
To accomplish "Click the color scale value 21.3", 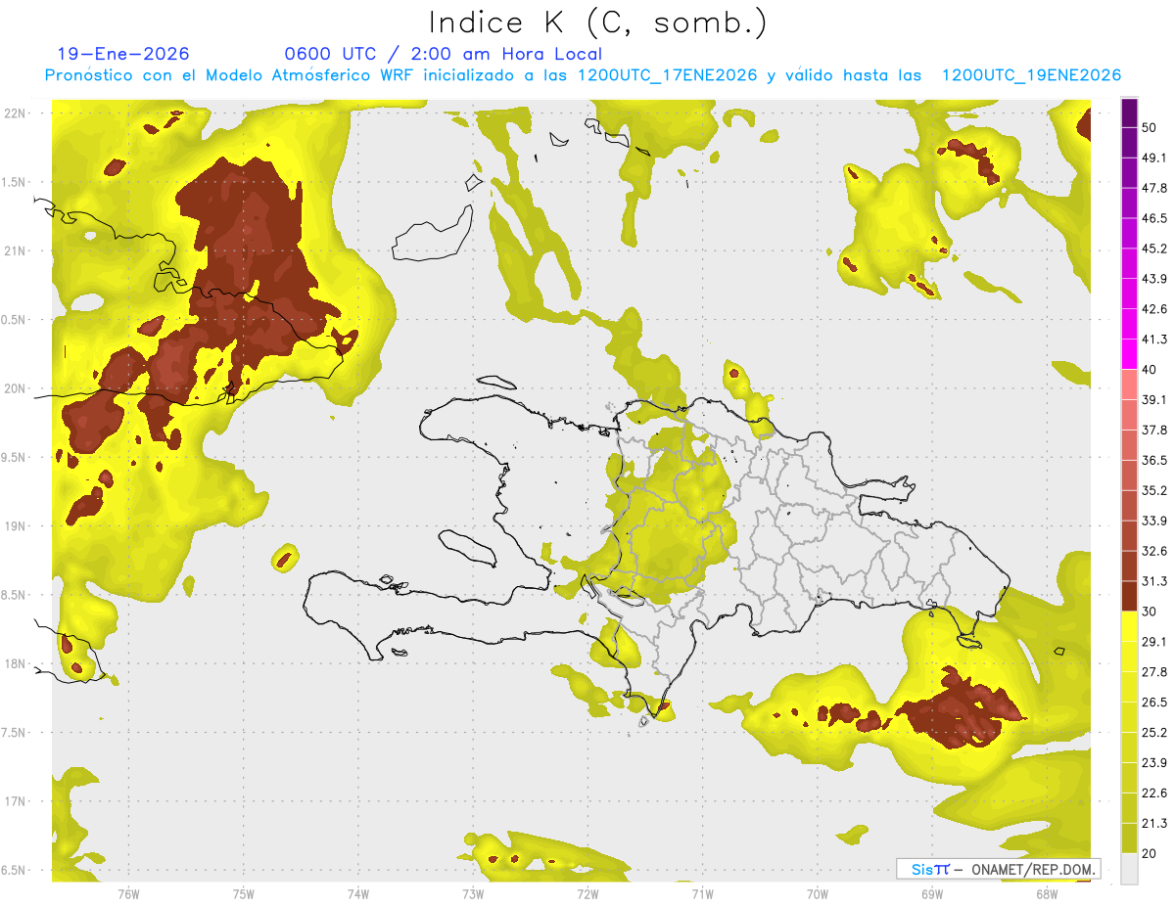I will (x=1154, y=823).
